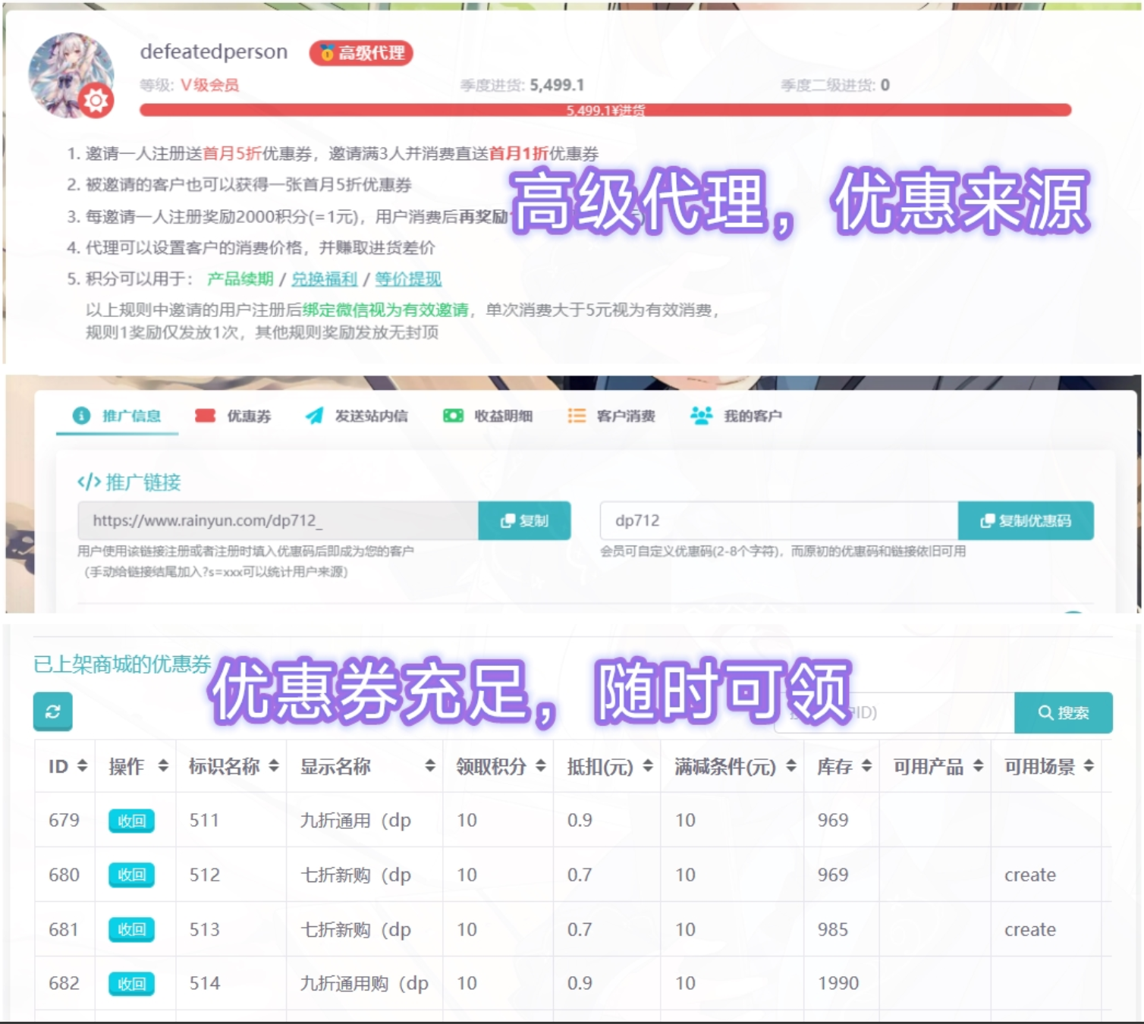Click the refresh icon above the coupon table
Screen dimensions: 1144x1024
52,712
